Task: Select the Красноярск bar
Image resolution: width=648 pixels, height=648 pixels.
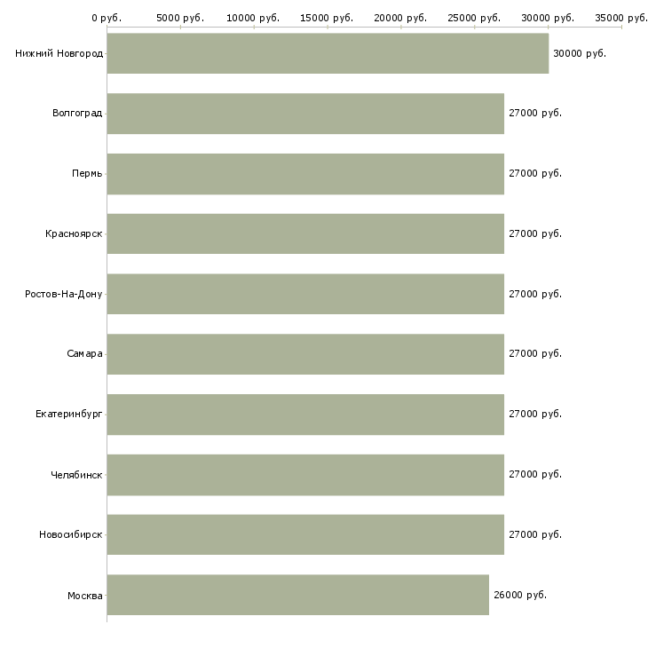Action: 305,233
